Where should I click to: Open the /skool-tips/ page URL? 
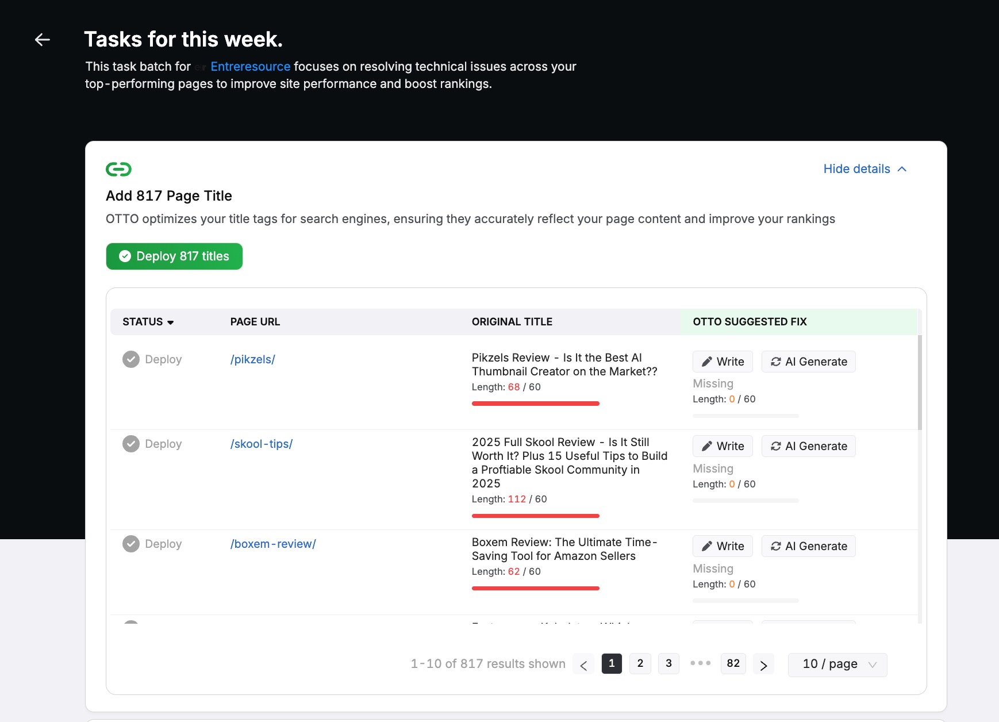[262, 443]
